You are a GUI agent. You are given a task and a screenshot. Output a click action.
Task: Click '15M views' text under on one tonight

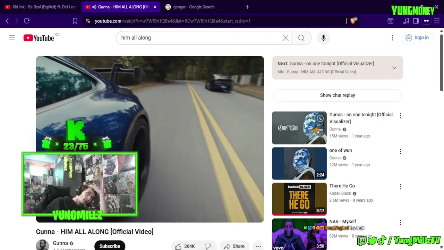pyautogui.click(x=339, y=136)
